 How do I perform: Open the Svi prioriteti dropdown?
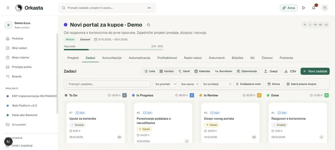coord(164,84)
